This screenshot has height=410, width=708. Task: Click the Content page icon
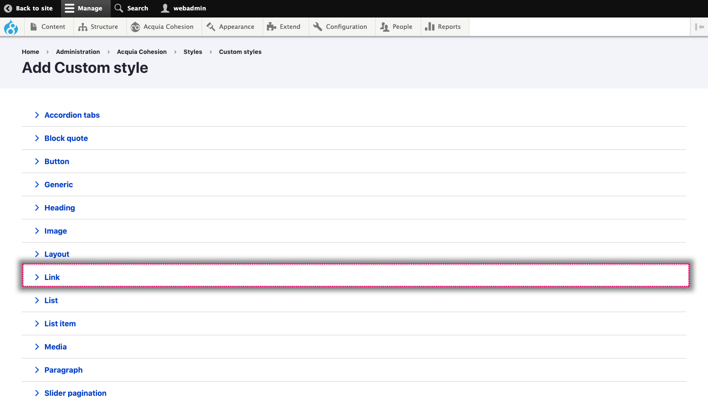pyautogui.click(x=34, y=27)
